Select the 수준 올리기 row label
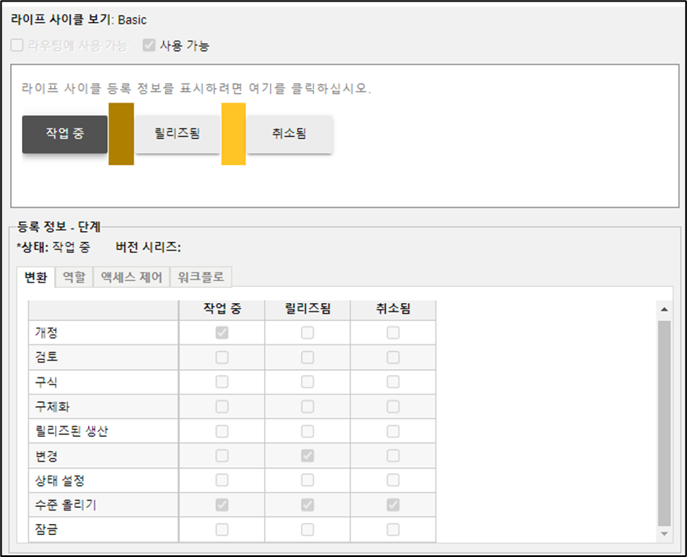Viewport: 687px width, 557px height. pyautogui.click(x=66, y=505)
